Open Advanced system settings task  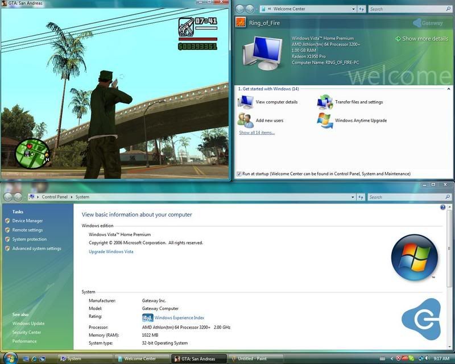click(x=36, y=249)
